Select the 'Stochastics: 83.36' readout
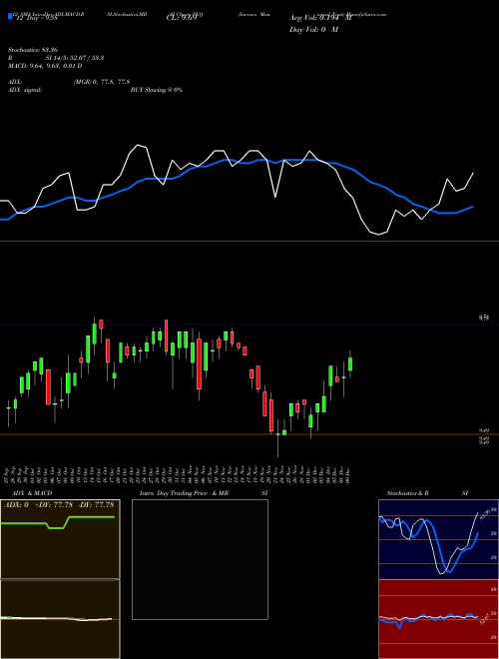 (32, 50)
